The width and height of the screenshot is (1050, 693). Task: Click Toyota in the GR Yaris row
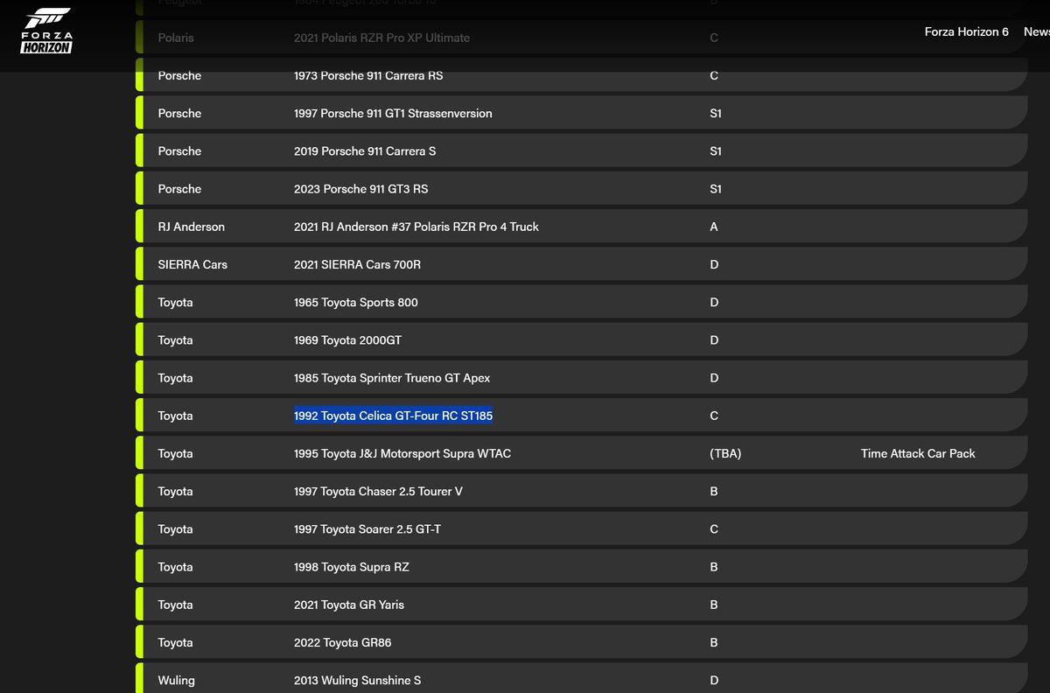(x=175, y=604)
